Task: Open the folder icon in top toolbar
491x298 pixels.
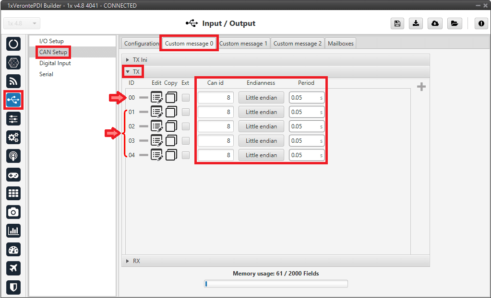Action: 454,23
